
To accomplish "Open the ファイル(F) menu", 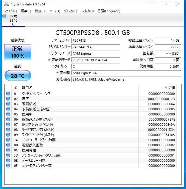I will (x=10, y=11).
